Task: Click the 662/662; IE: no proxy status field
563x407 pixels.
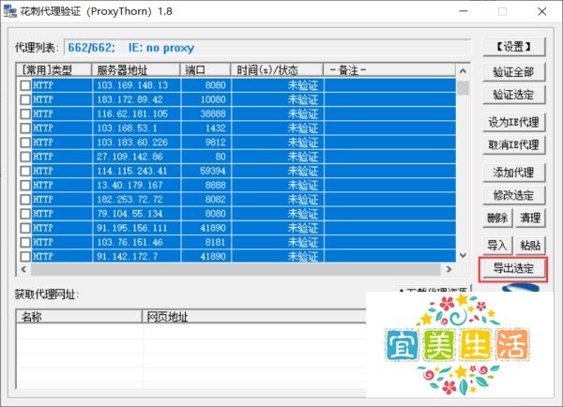Action: pyautogui.click(x=267, y=48)
